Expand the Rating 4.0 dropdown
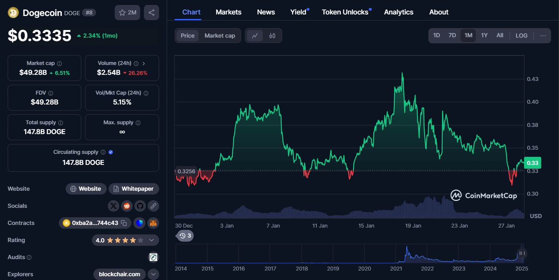This screenshot has width=559, height=280. (152, 240)
